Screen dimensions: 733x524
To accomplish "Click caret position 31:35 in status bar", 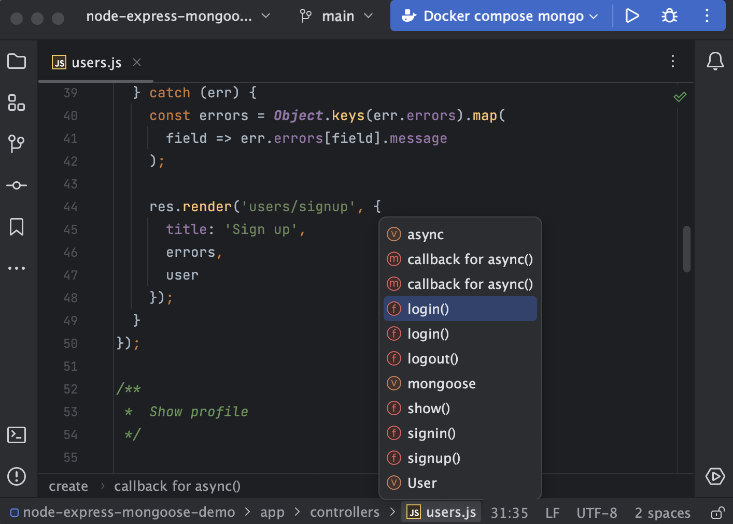I will (x=509, y=513).
